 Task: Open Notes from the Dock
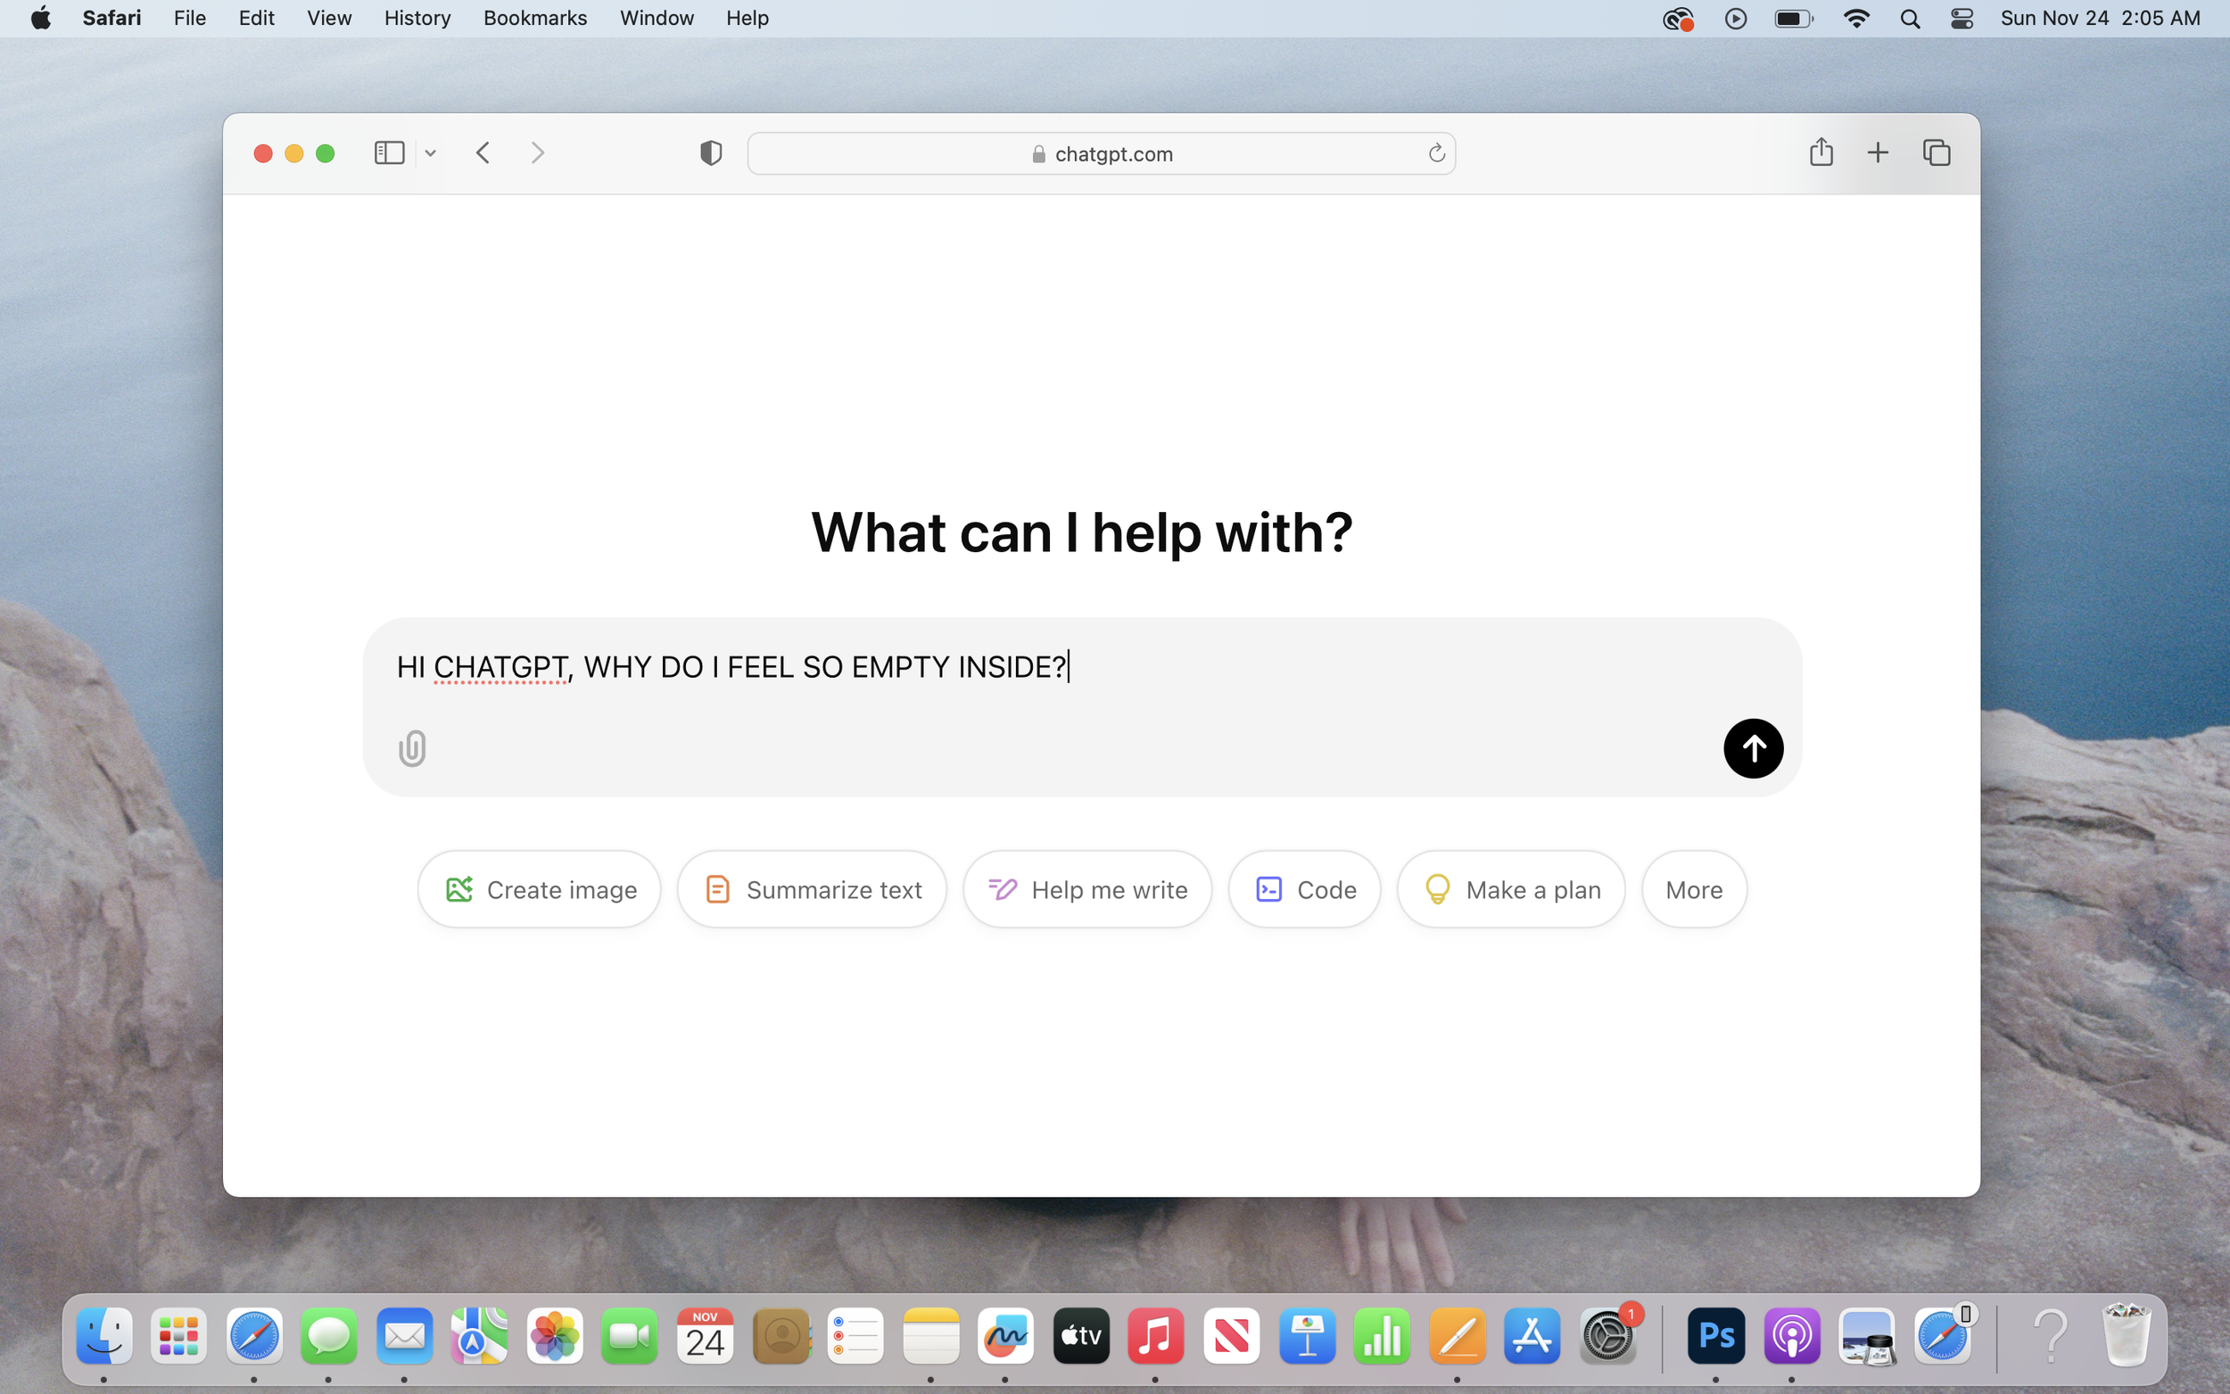pyautogui.click(x=931, y=1334)
